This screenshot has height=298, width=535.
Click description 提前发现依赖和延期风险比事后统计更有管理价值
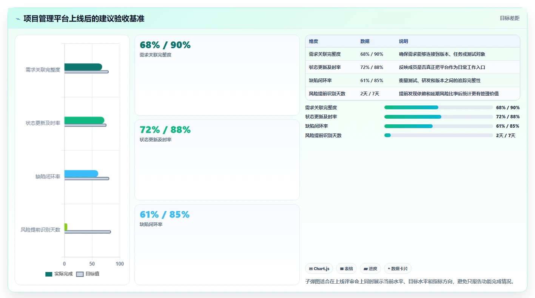click(449, 94)
